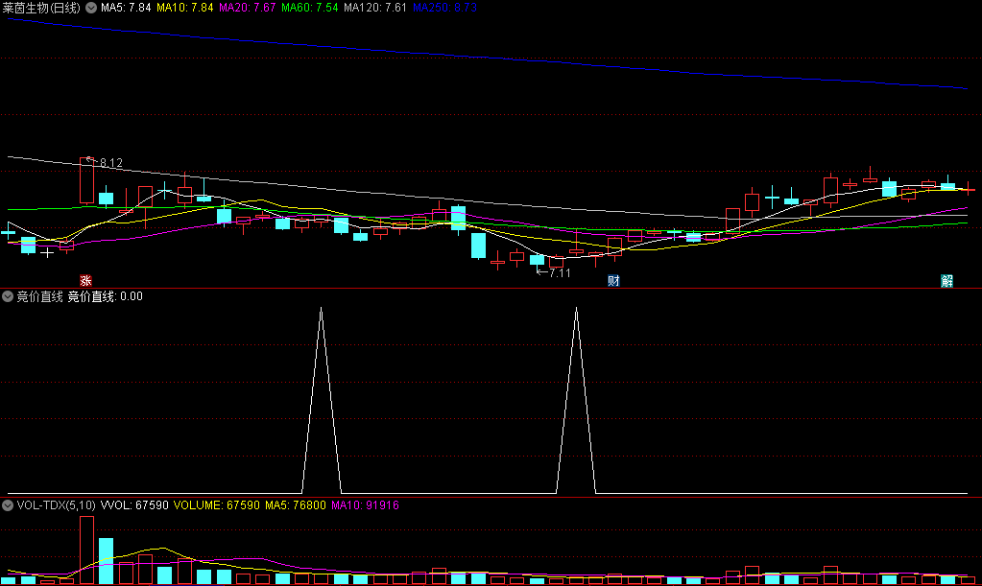The height and width of the screenshot is (586, 982).
Task: Select the magenta MA20: 7.67 label
Action: (248, 8)
